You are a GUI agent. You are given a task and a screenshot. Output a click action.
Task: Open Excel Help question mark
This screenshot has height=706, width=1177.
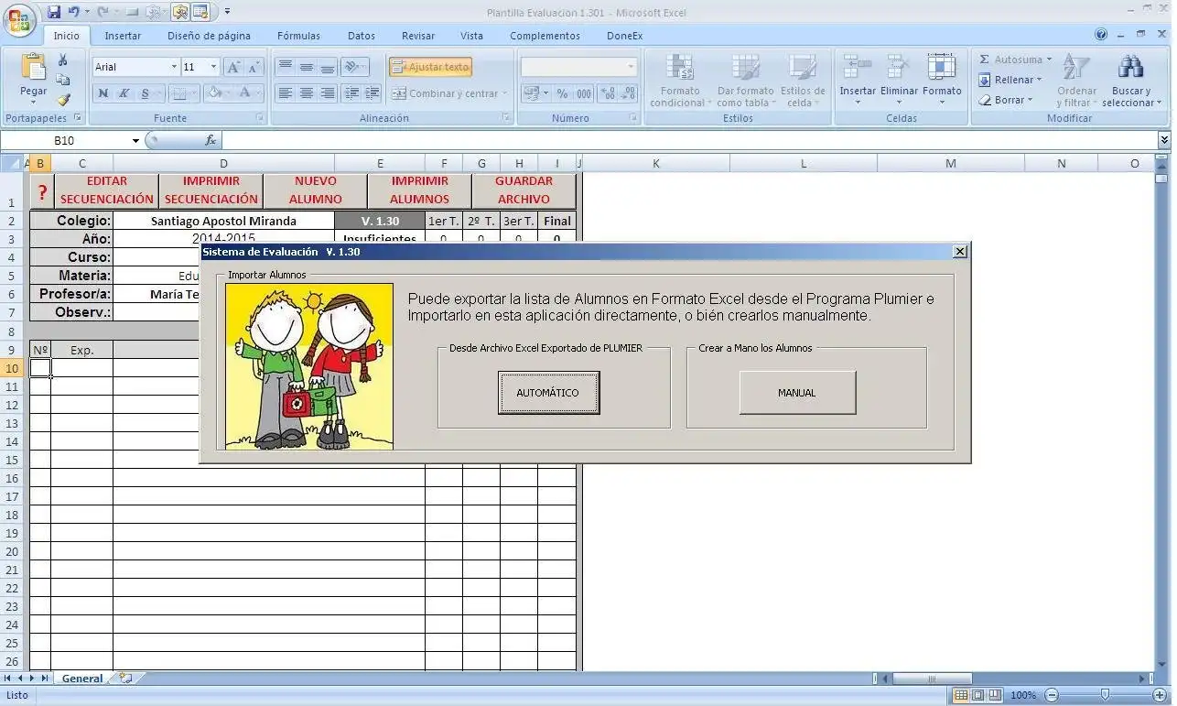point(1101,35)
